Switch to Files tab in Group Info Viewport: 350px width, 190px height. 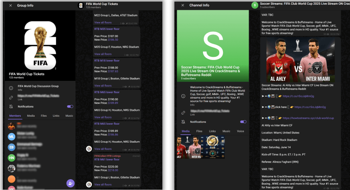pos(44,116)
